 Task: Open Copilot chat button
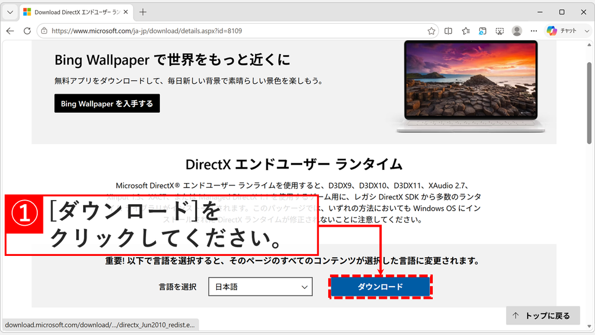tap(562, 31)
